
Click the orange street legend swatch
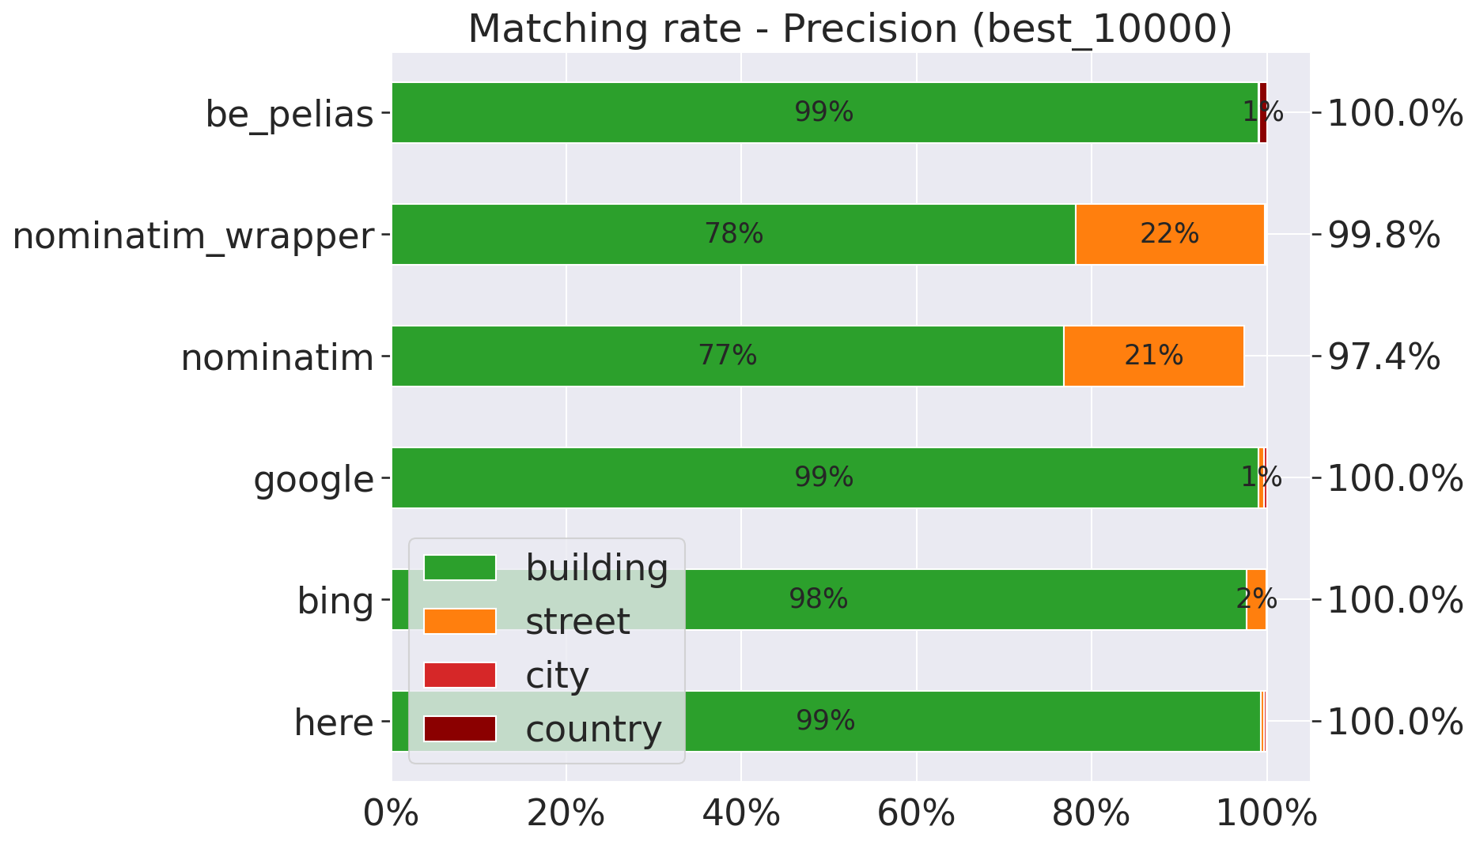click(x=460, y=621)
